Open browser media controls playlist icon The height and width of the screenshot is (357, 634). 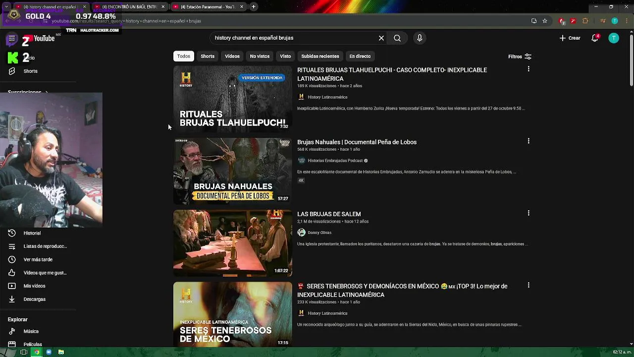(x=603, y=21)
